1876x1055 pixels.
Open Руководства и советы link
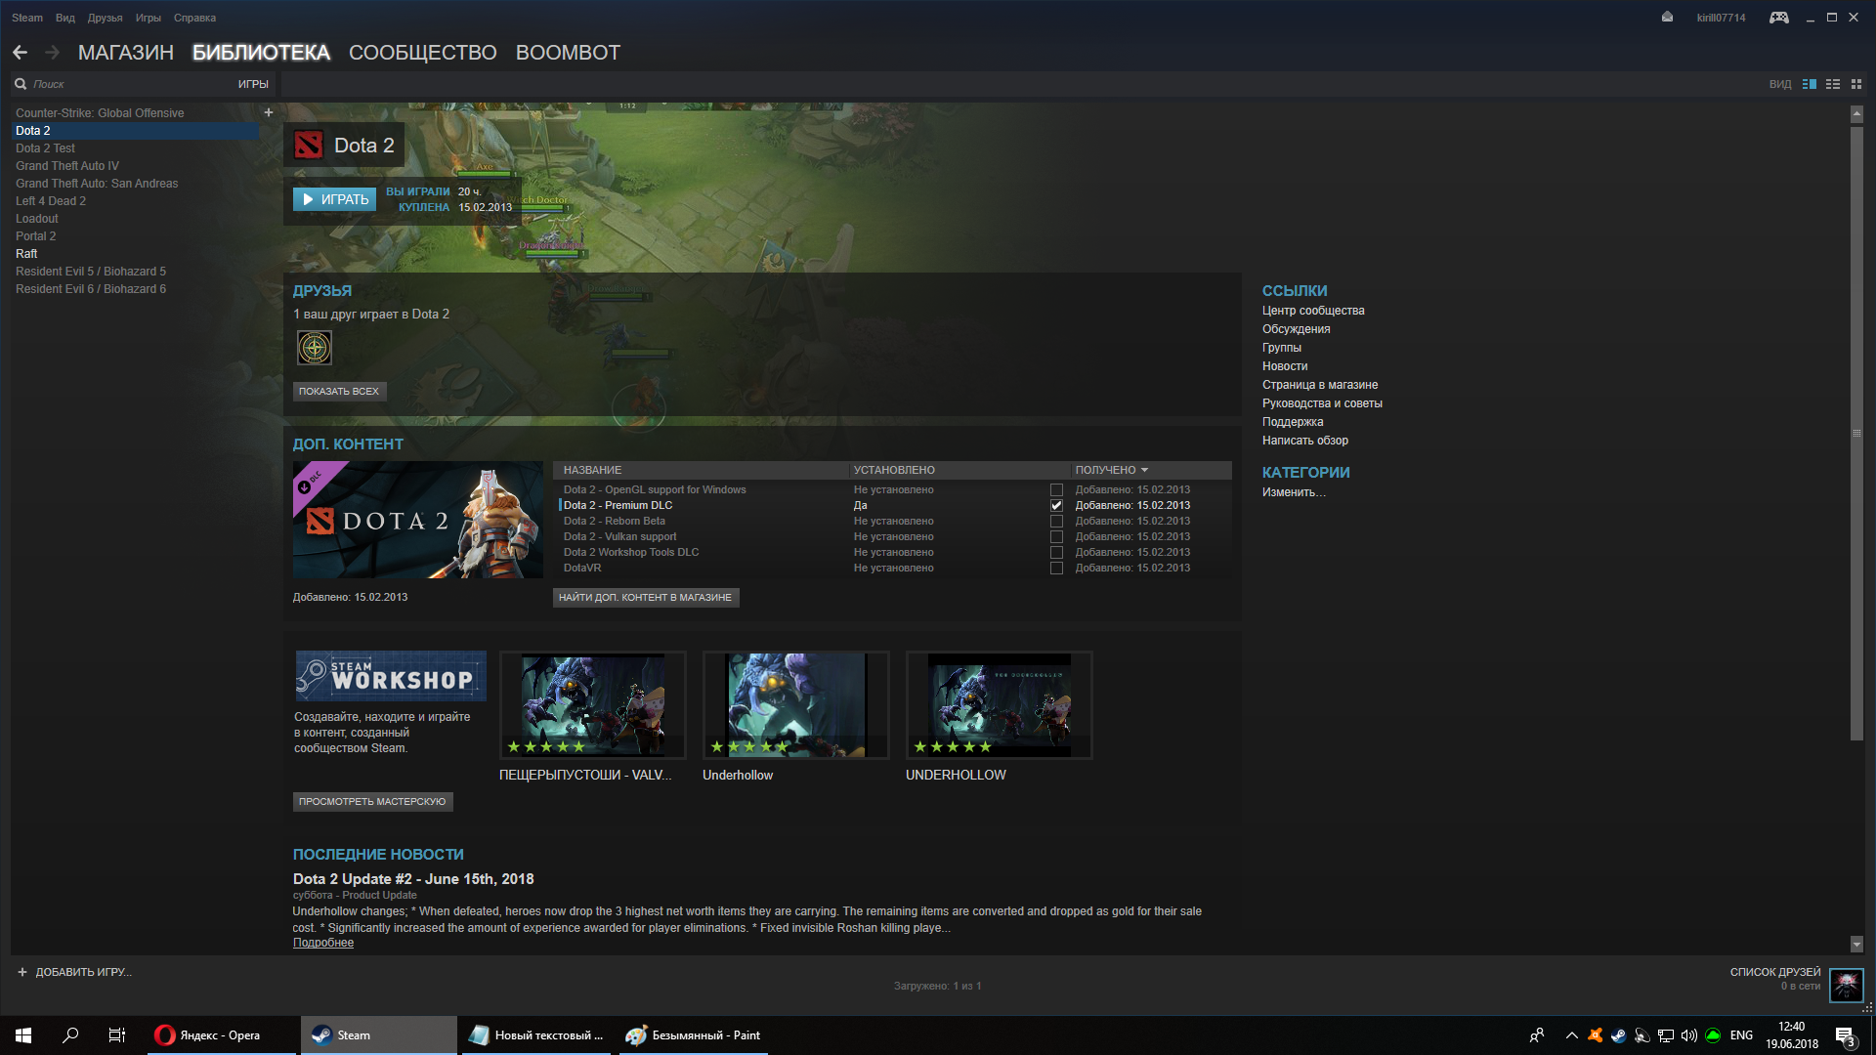click(x=1322, y=403)
